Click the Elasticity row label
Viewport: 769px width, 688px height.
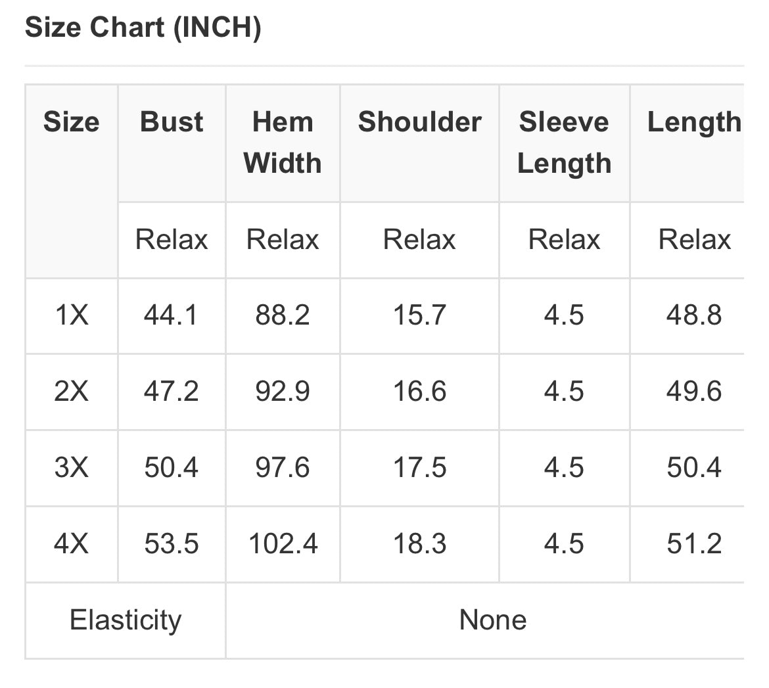pos(125,620)
